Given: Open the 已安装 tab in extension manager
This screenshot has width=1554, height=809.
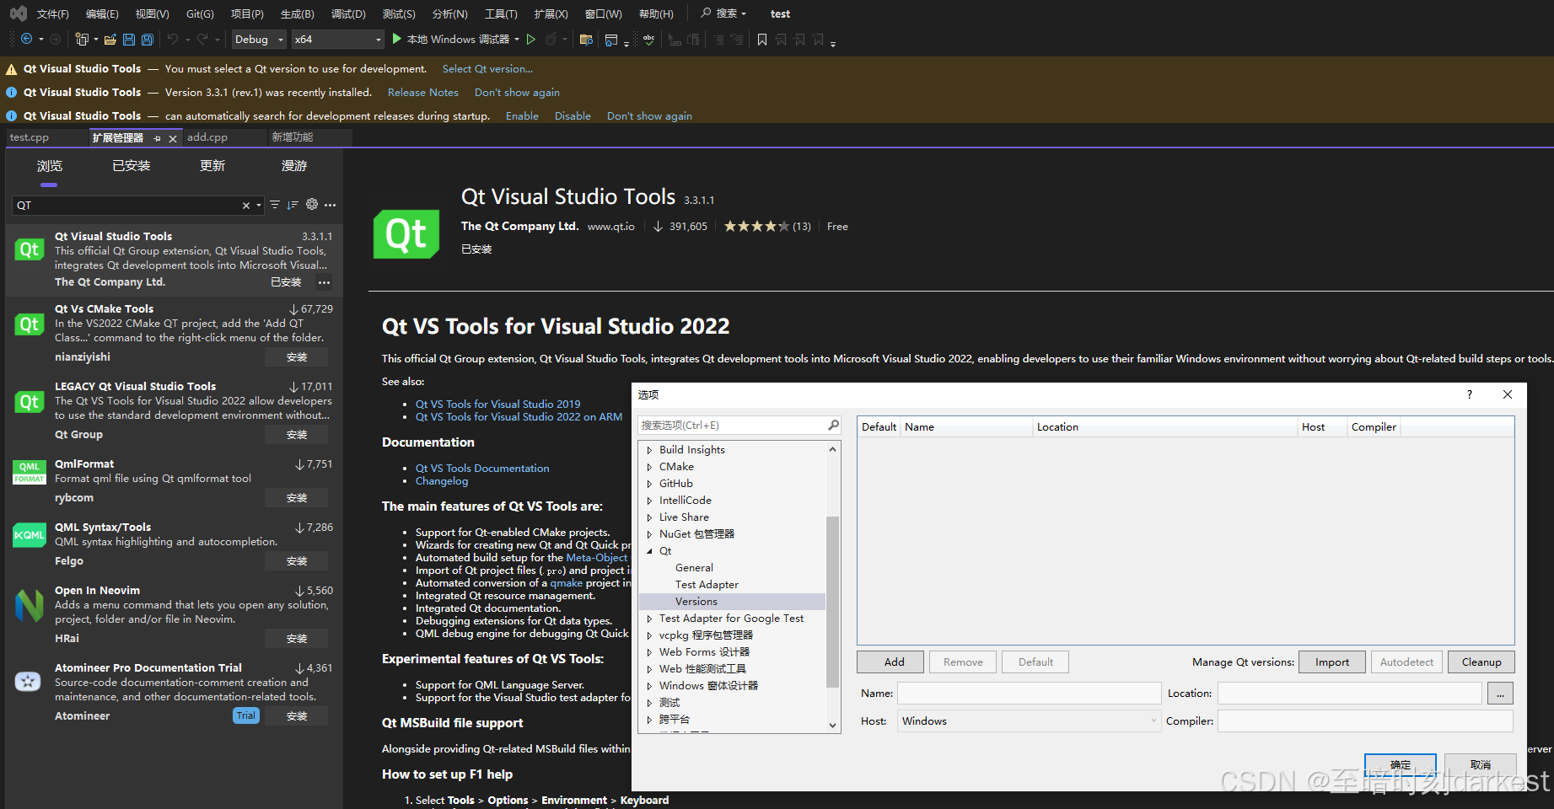Looking at the screenshot, I should click(x=131, y=165).
